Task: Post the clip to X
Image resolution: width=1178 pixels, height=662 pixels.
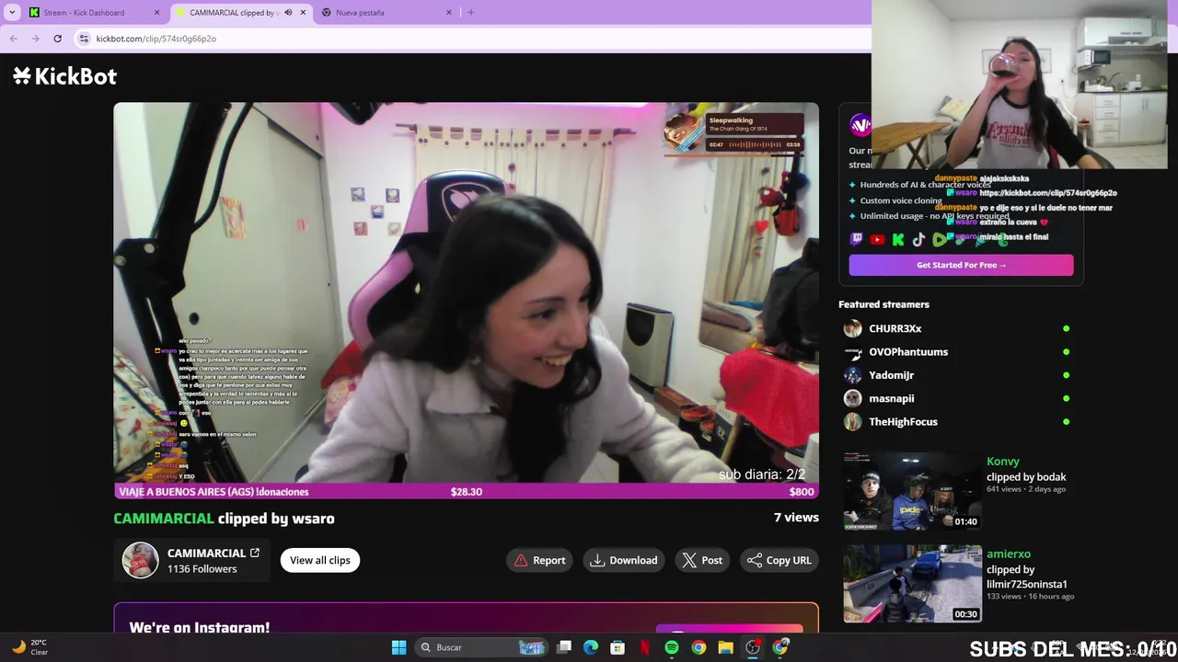Action: click(x=702, y=560)
